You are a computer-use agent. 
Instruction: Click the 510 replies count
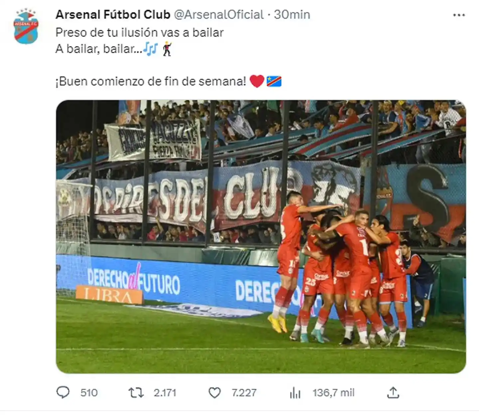pos(89,393)
